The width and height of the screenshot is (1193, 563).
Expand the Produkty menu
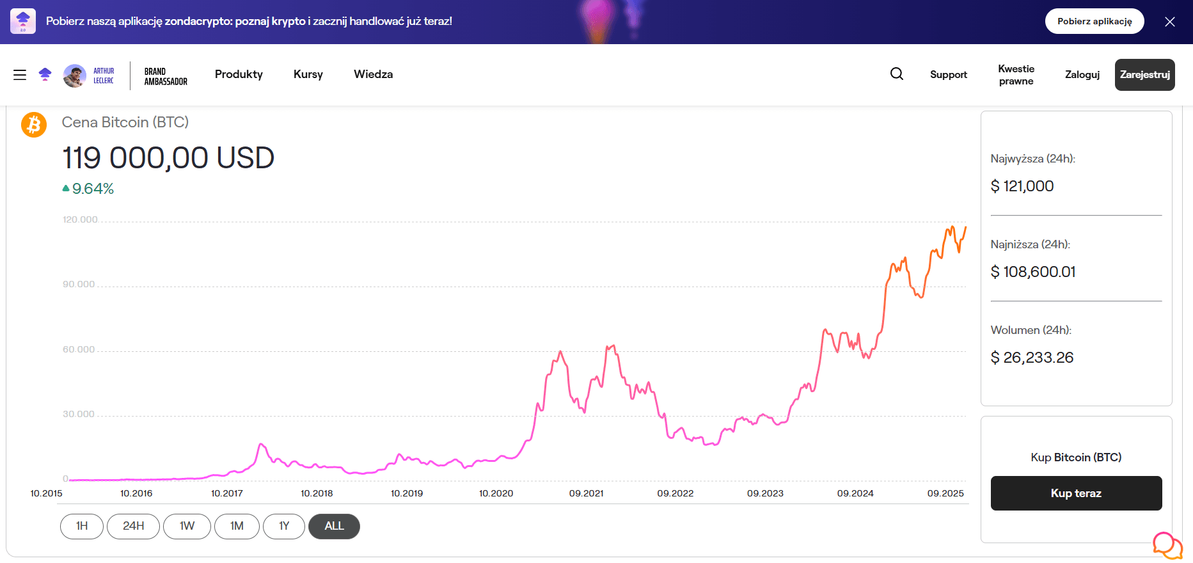tap(239, 74)
